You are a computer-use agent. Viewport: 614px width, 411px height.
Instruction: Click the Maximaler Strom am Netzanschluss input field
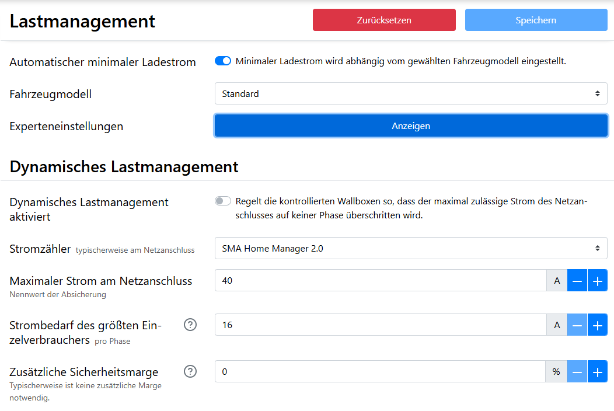point(381,281)
